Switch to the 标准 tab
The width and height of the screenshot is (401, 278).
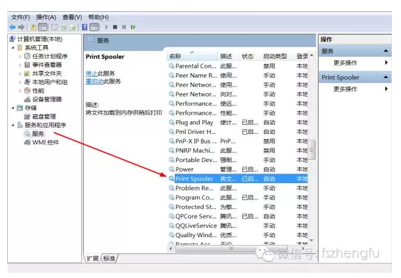(x=109, y=258)
